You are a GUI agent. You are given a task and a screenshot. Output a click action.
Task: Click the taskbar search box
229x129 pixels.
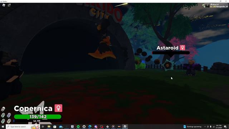point(23,126)
